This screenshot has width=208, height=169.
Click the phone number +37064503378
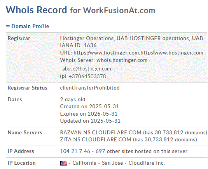pyautogui.click(x=87, y=76)
